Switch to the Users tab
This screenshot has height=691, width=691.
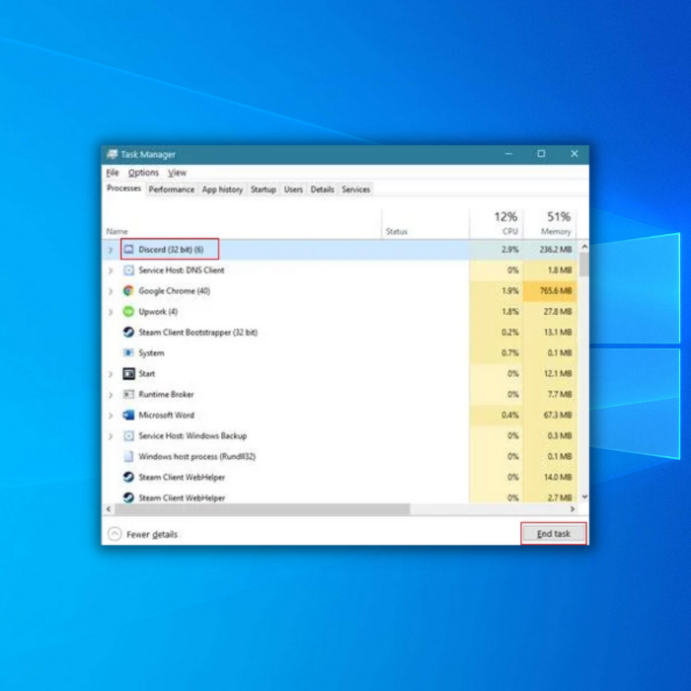[293, 190]
